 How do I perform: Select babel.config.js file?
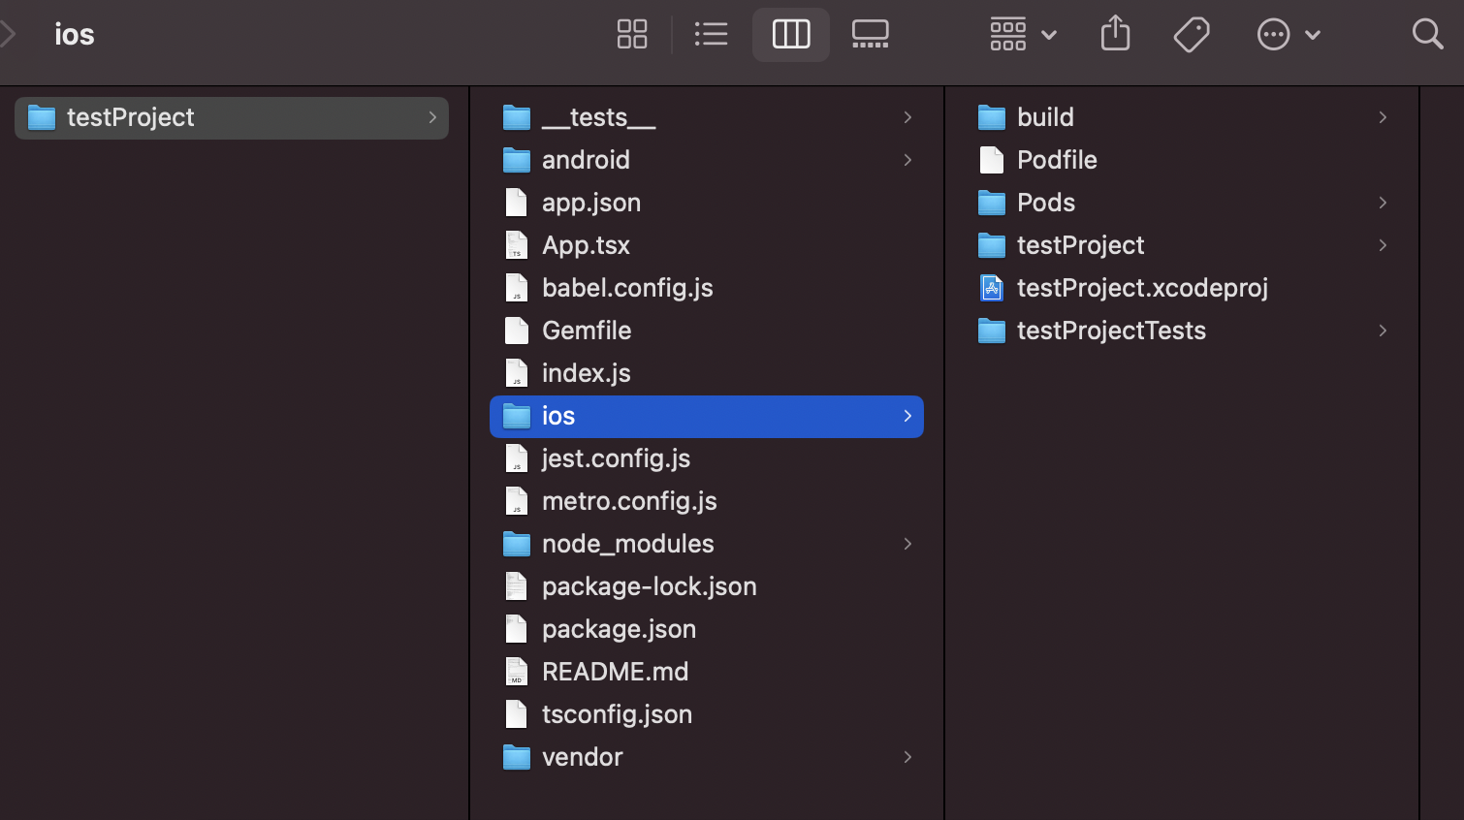[x=707, y=289]
